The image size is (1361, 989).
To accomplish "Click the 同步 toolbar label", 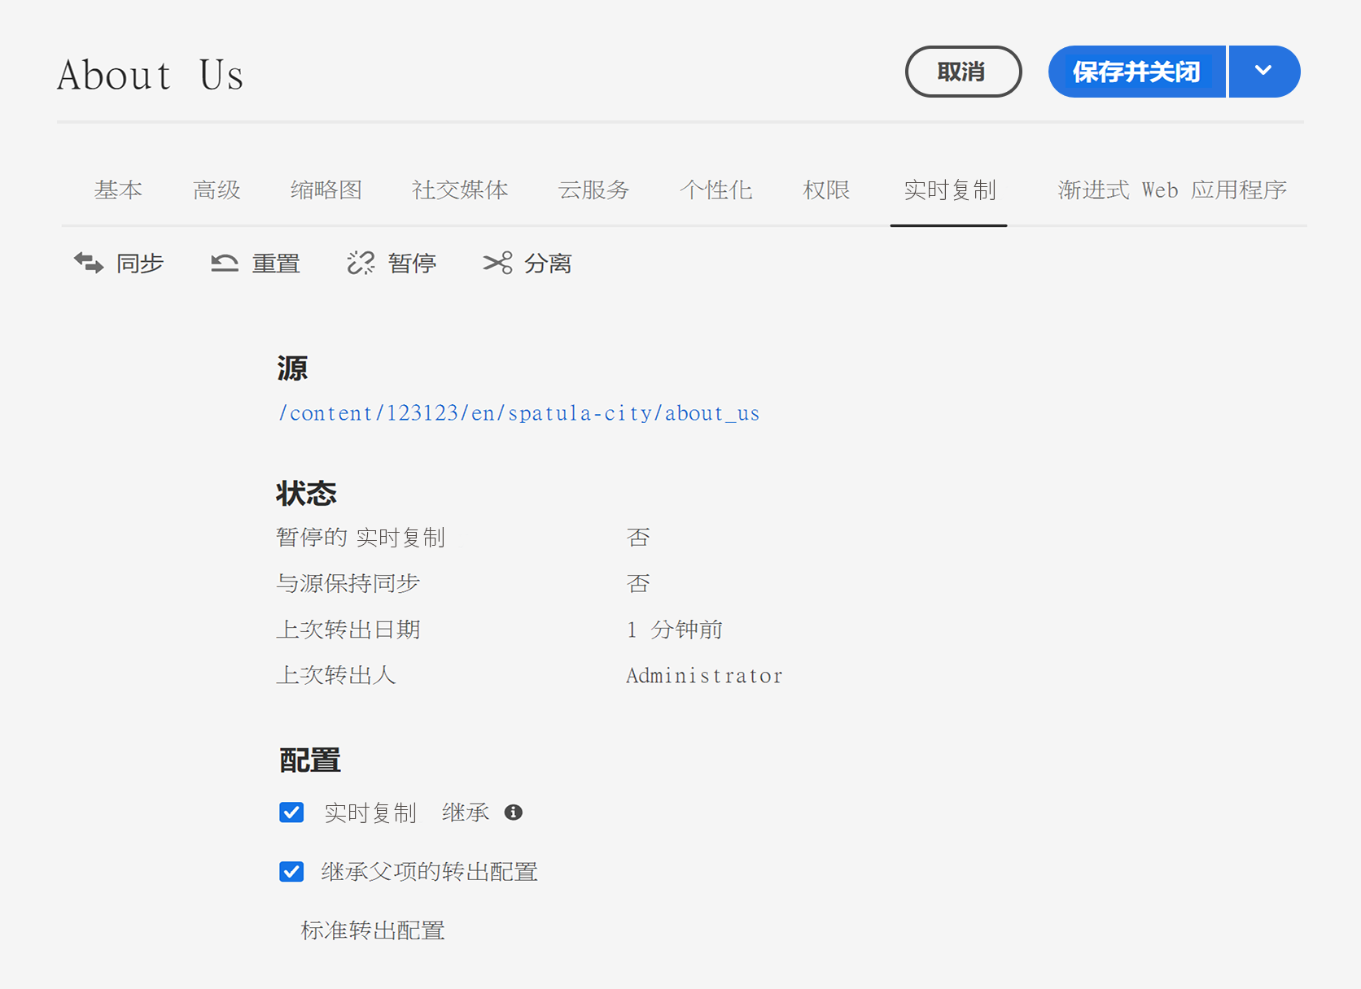I will point(140,264).
